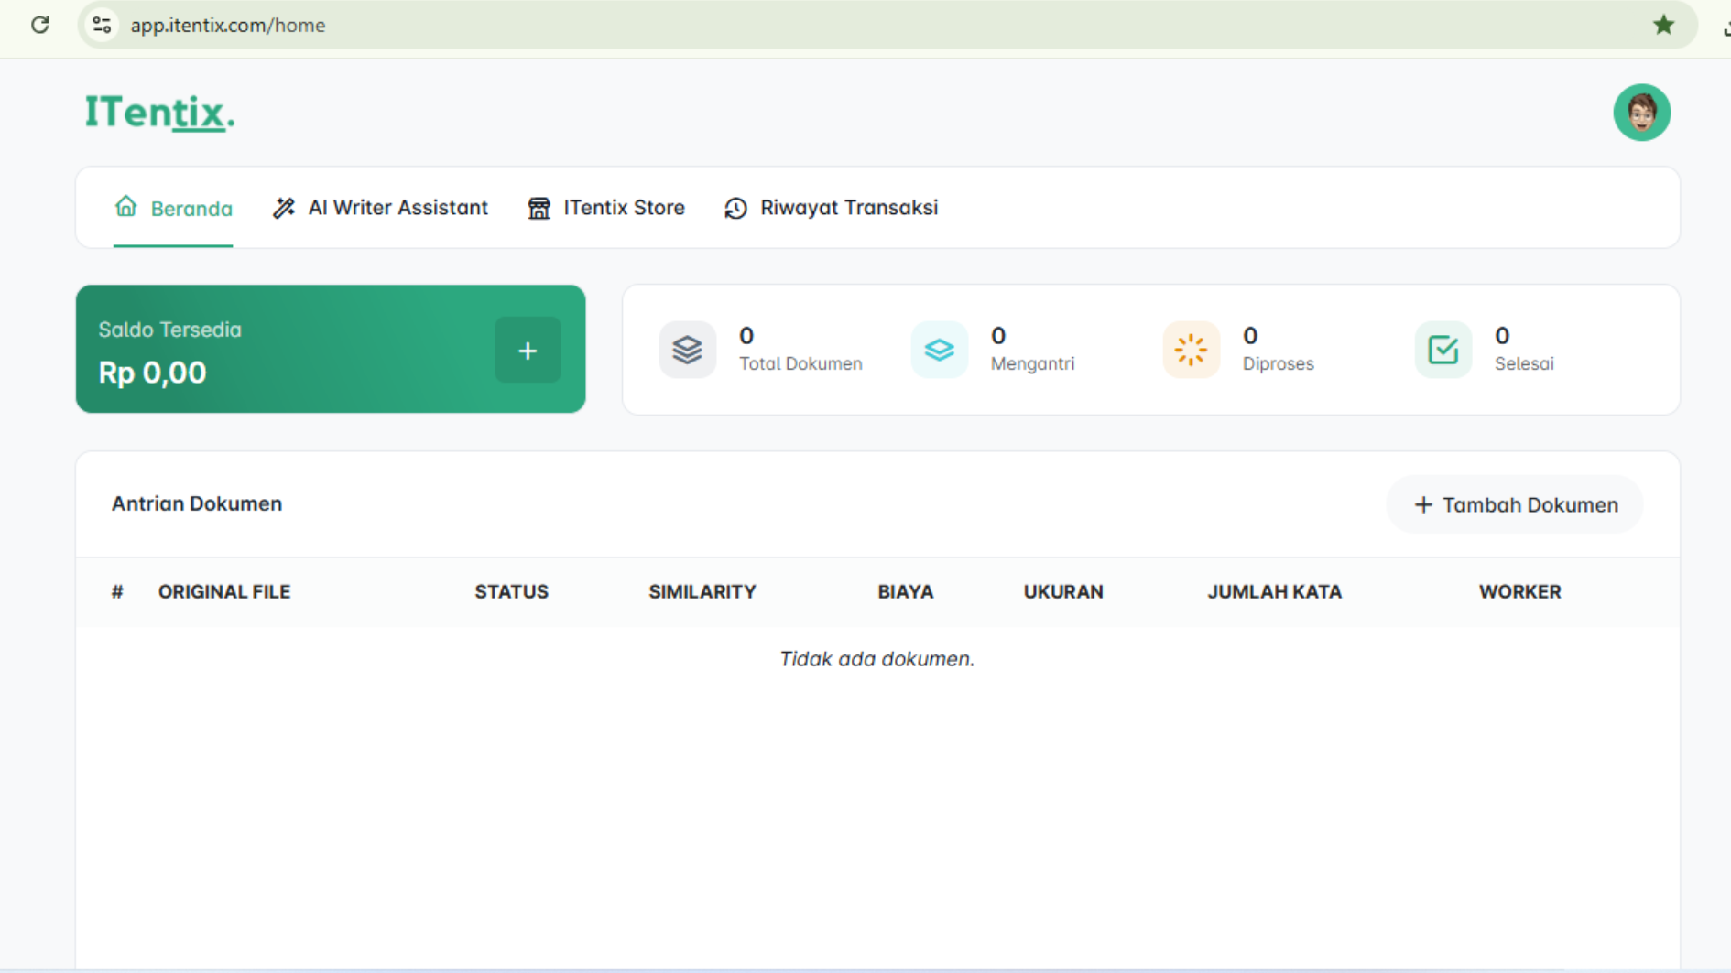Image resolution: width=1731 pixels, height=973 pixels.
Task: Go to the ITentix Store tab
Action: click(606, 208)
